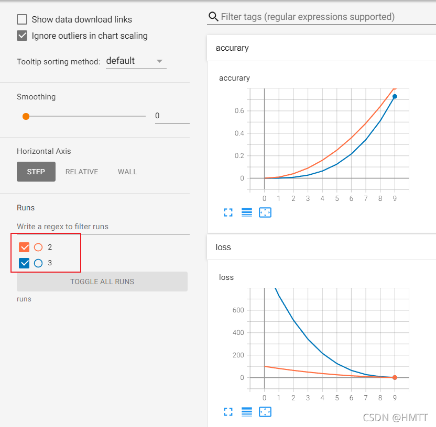This screenshot has width=436, height=427.
Task: Uncheck run 2 checkbox
Action: pyautogui.click(x=24, y=247)
